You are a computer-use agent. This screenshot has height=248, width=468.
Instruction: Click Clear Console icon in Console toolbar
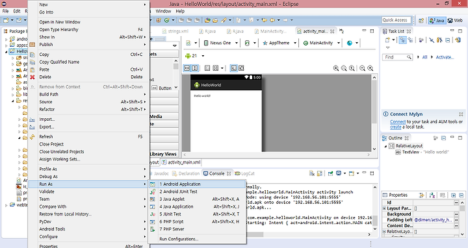(x=312, y=173)
